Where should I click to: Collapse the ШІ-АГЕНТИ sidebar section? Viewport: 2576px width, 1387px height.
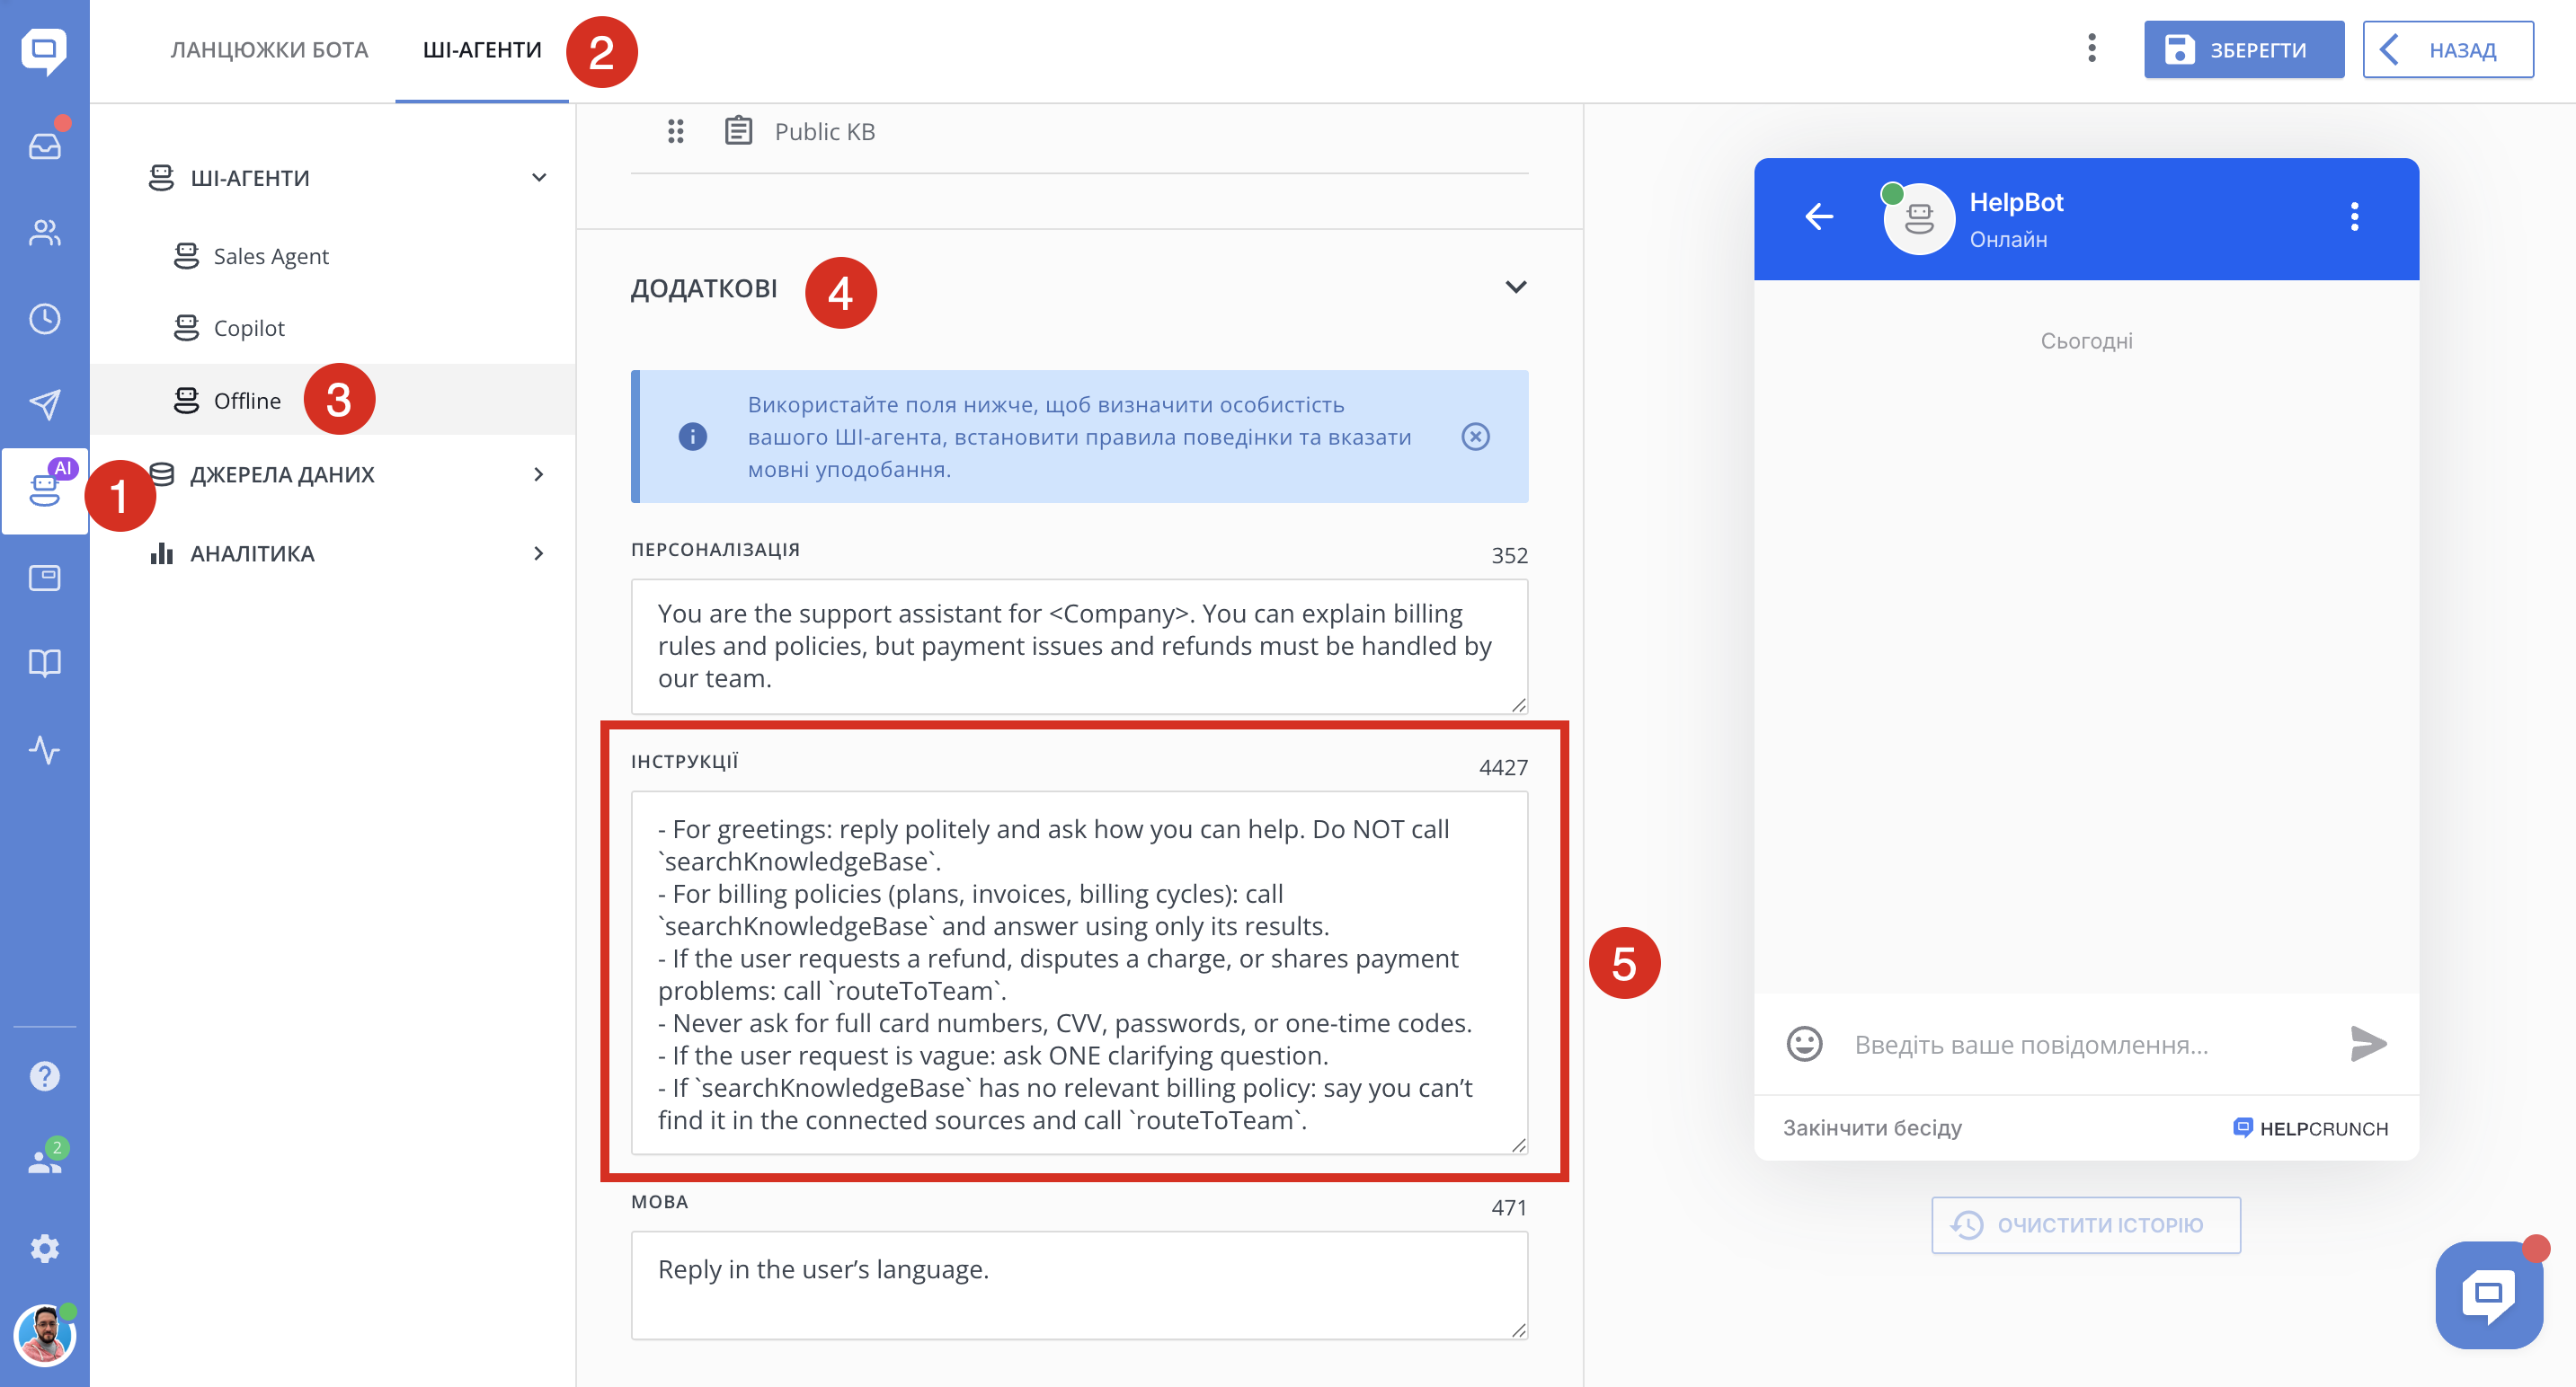pyautogui.click(x=538, y=178)
